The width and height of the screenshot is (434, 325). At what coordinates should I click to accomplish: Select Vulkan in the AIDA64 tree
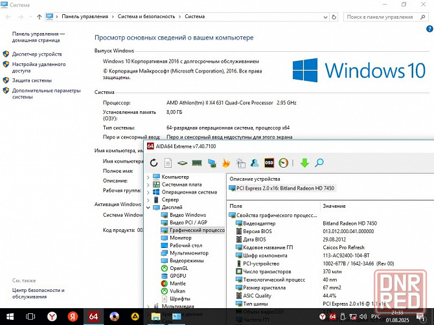[177, 291]
